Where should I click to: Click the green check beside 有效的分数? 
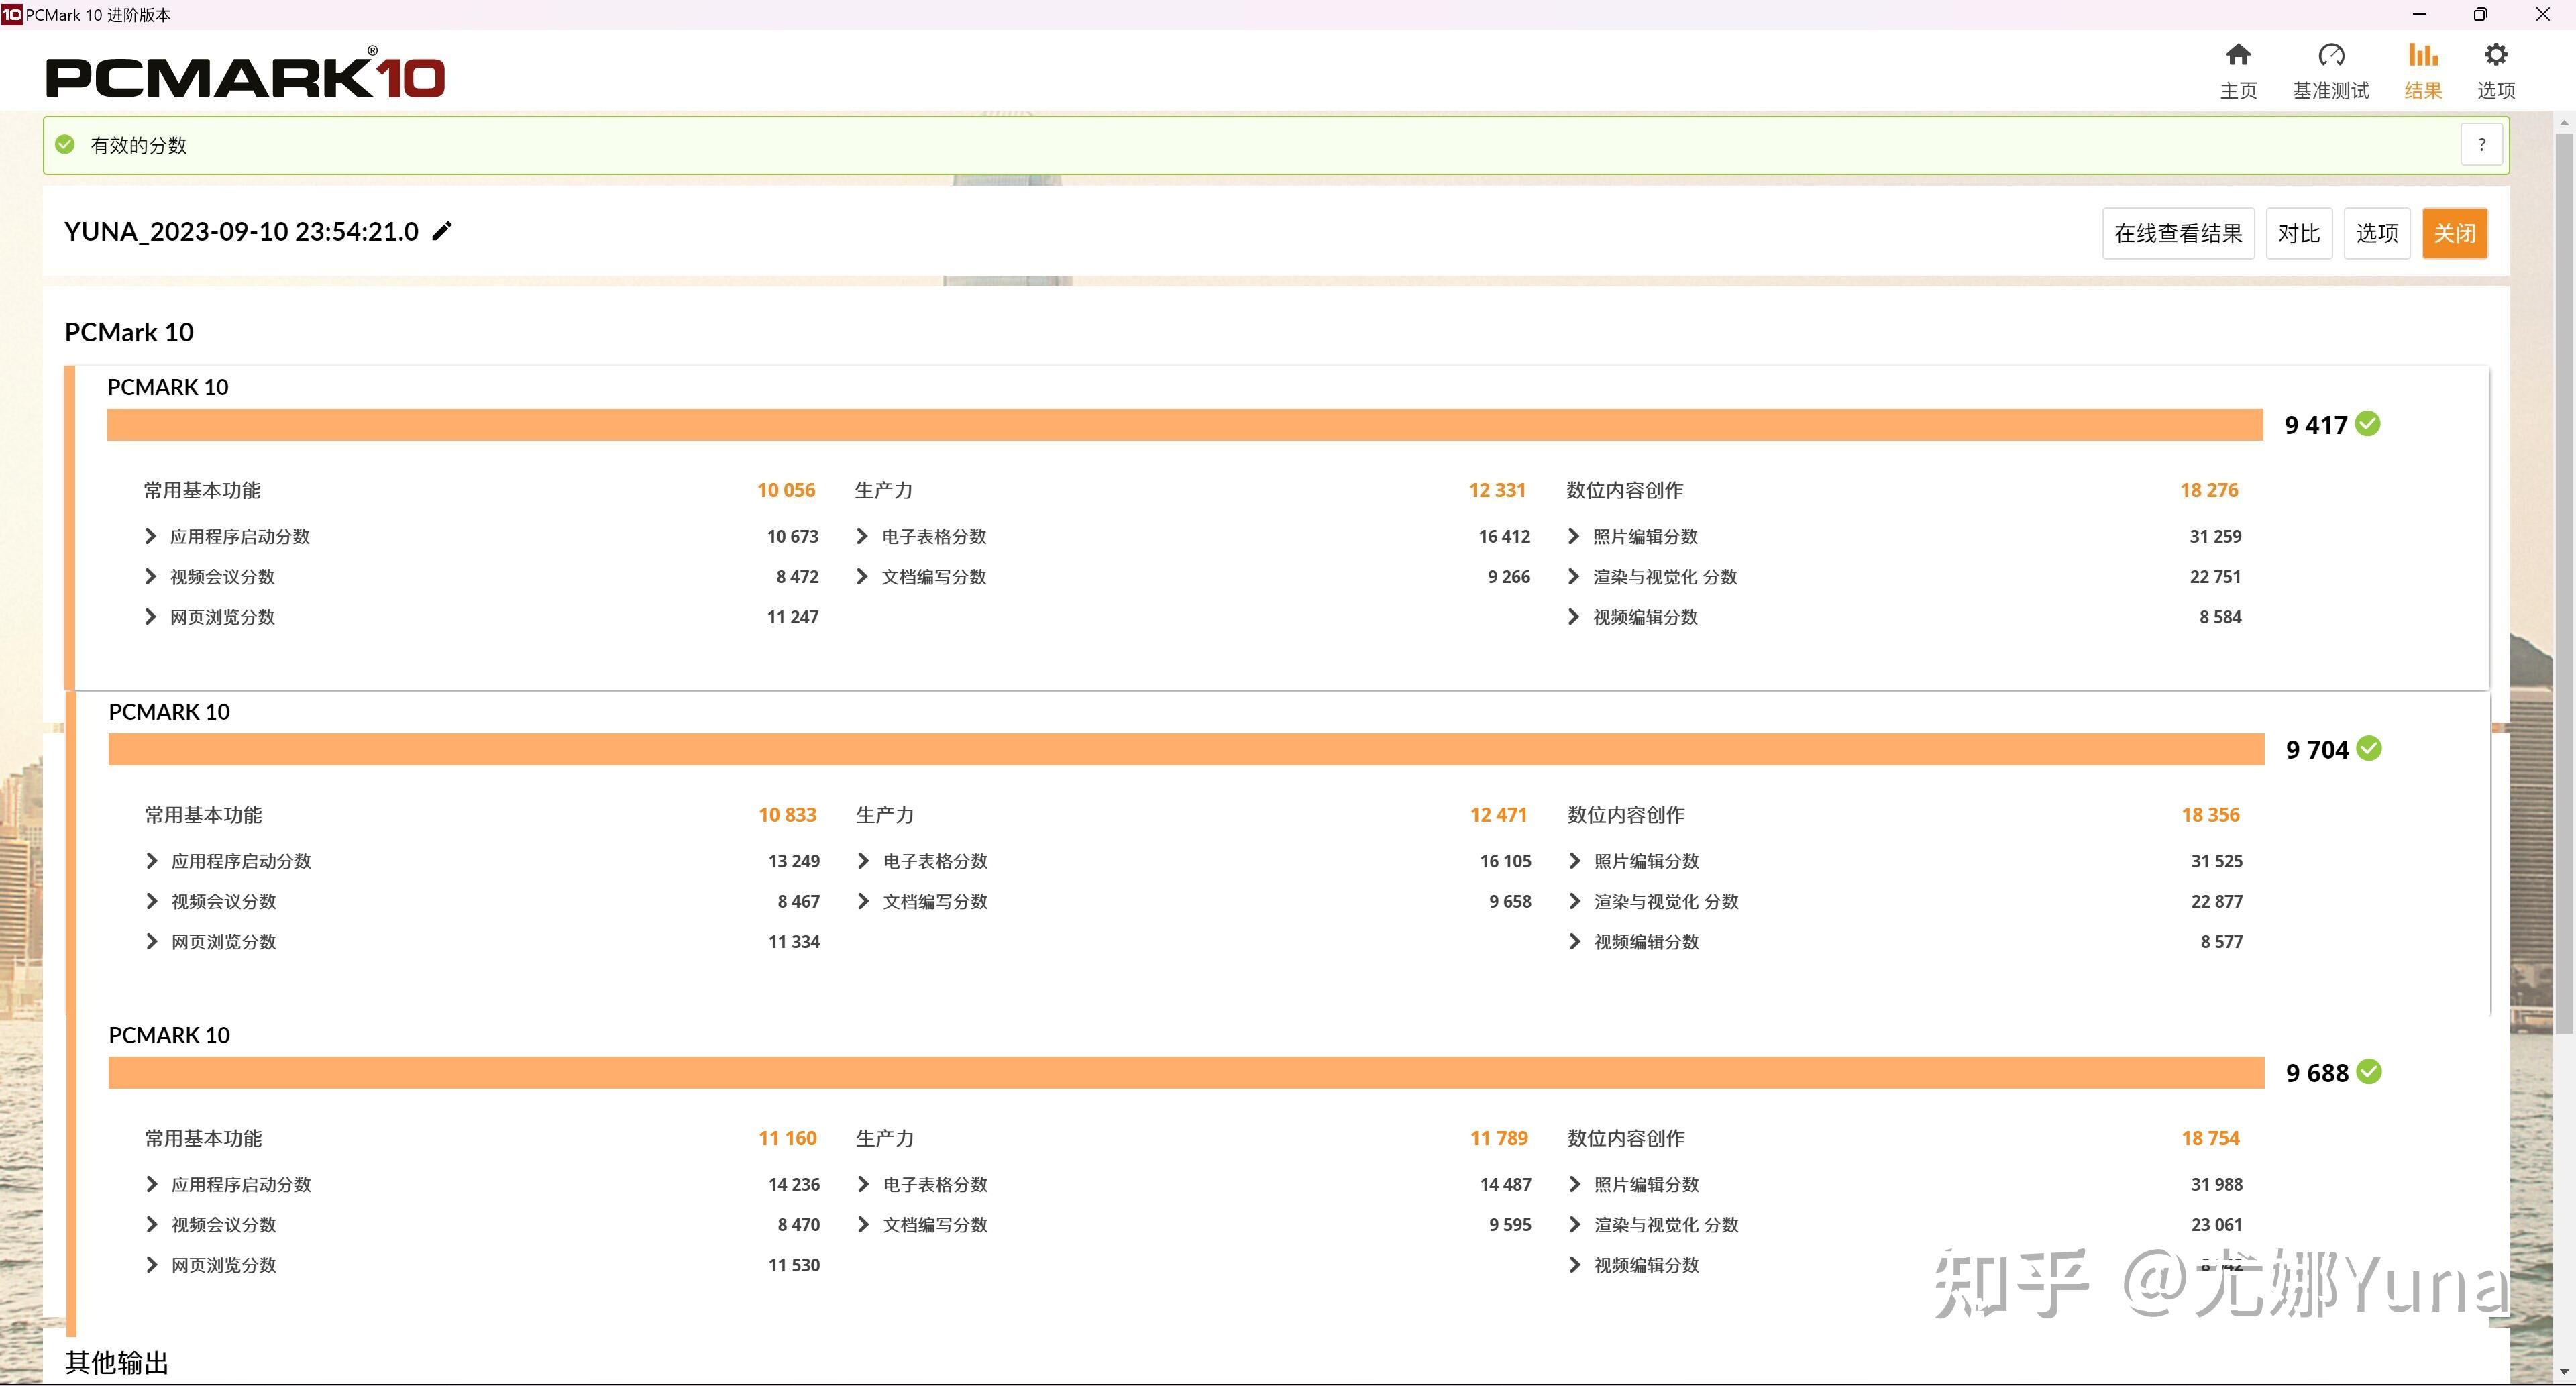pyautogui.click(x=65, y=145)
